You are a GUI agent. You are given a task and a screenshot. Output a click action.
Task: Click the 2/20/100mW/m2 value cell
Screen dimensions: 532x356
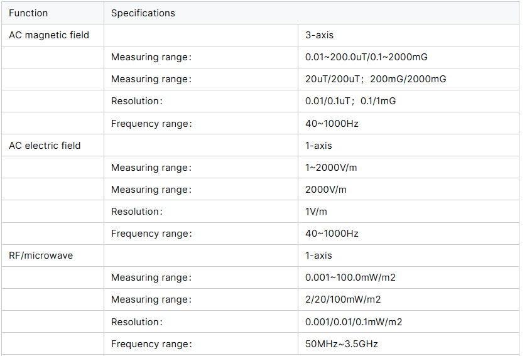[343, 299]
